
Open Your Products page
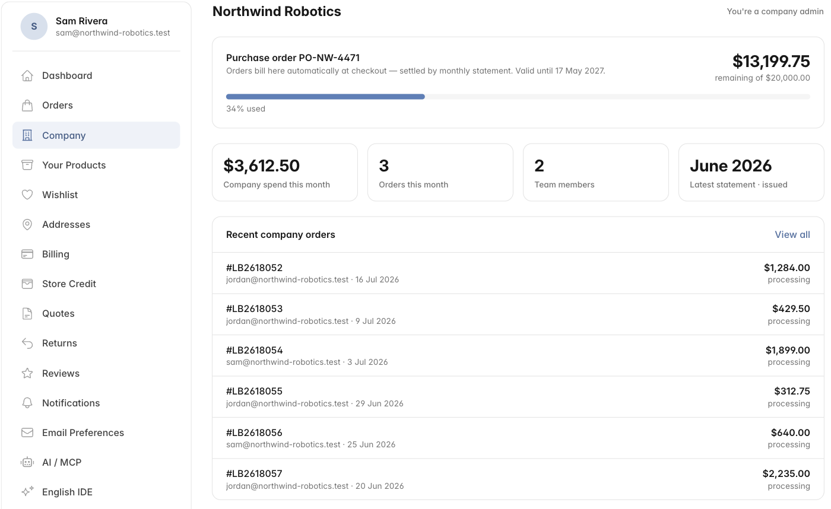[96, 165]
